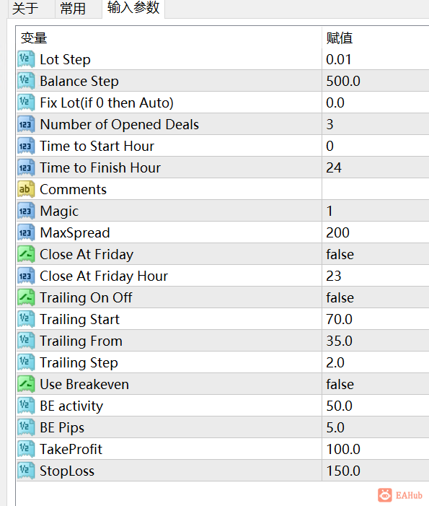Click the double-type icon beside Lot Step
Screen dimensions: 429x506
point(26,59)
